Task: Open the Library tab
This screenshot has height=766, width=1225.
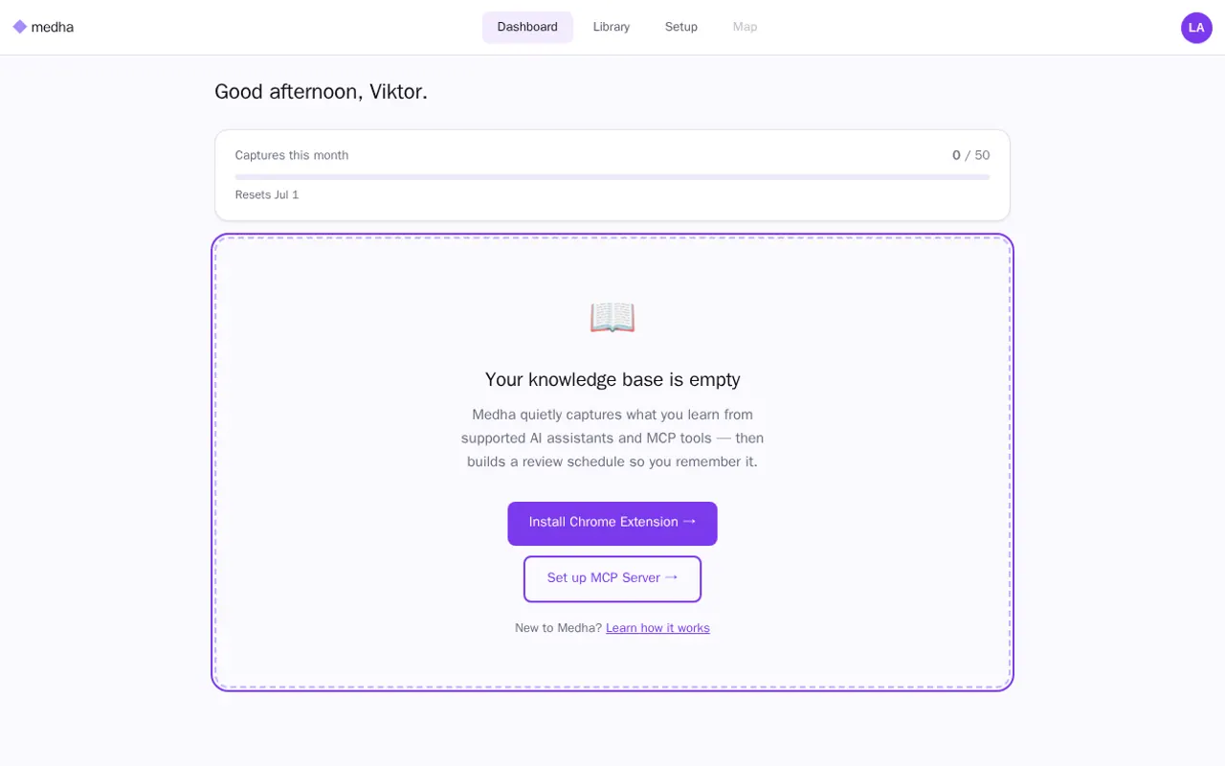Action: pos(612,27)
